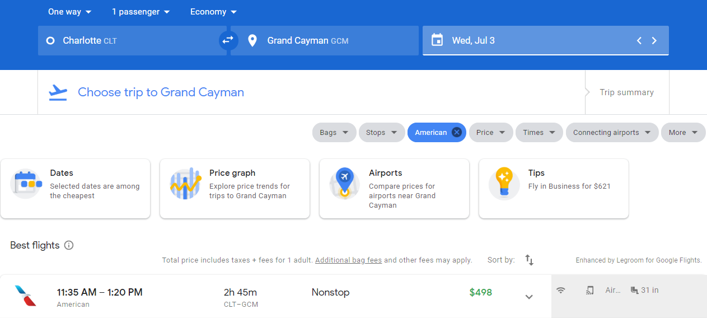Open the Bags filter dropdown
Image resolution: width=707 pixels, height=318 pixels.
pos(334,133)
